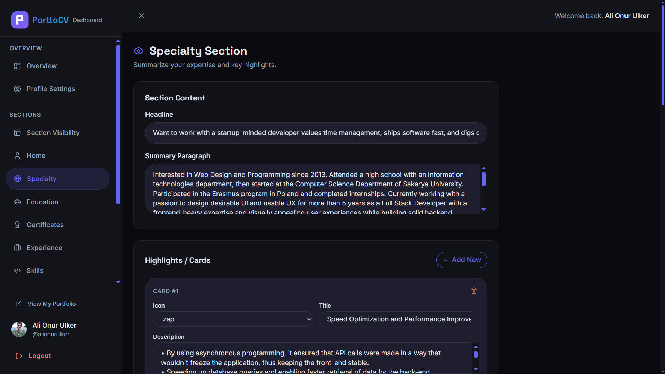Image resolution: width=665 pixels, height=374 pixels.
Task: Click the Description scrollbar thumb
Action: point(476,354)
